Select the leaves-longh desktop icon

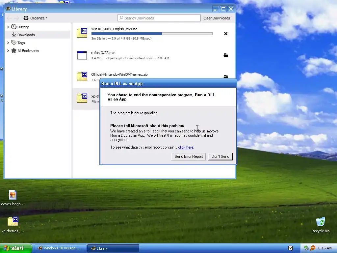(13, 198)
